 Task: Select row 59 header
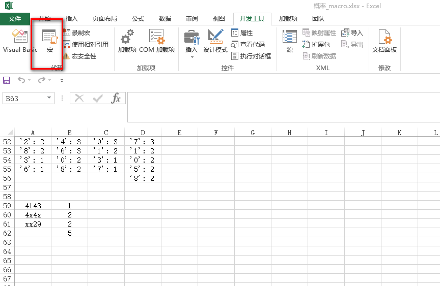click(x=7, y=206)
